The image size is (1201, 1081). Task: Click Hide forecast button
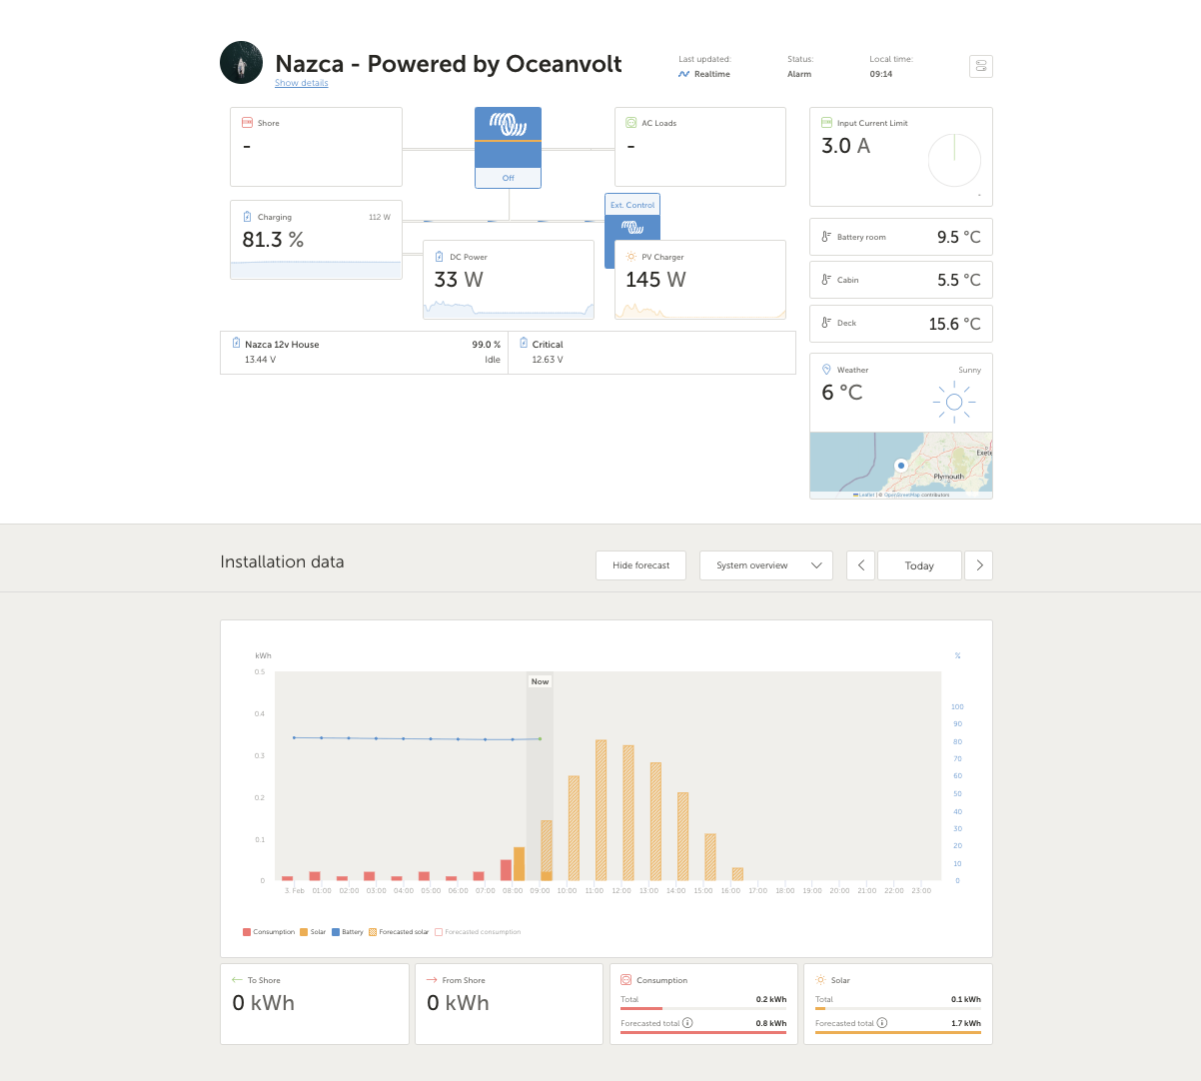(x=641, y=565)
